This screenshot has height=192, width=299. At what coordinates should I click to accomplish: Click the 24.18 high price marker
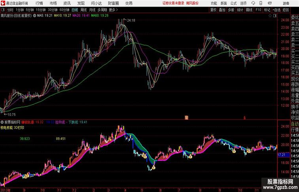click(x=131, y=20)
